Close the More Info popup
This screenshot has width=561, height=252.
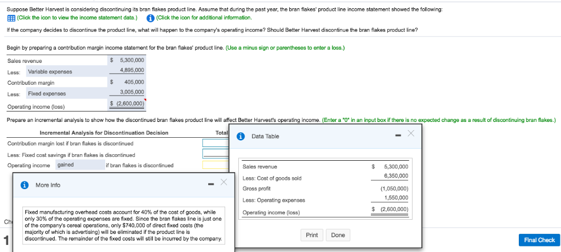tap(224, 182)
